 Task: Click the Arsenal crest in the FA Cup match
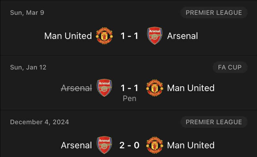coord(104,88)
